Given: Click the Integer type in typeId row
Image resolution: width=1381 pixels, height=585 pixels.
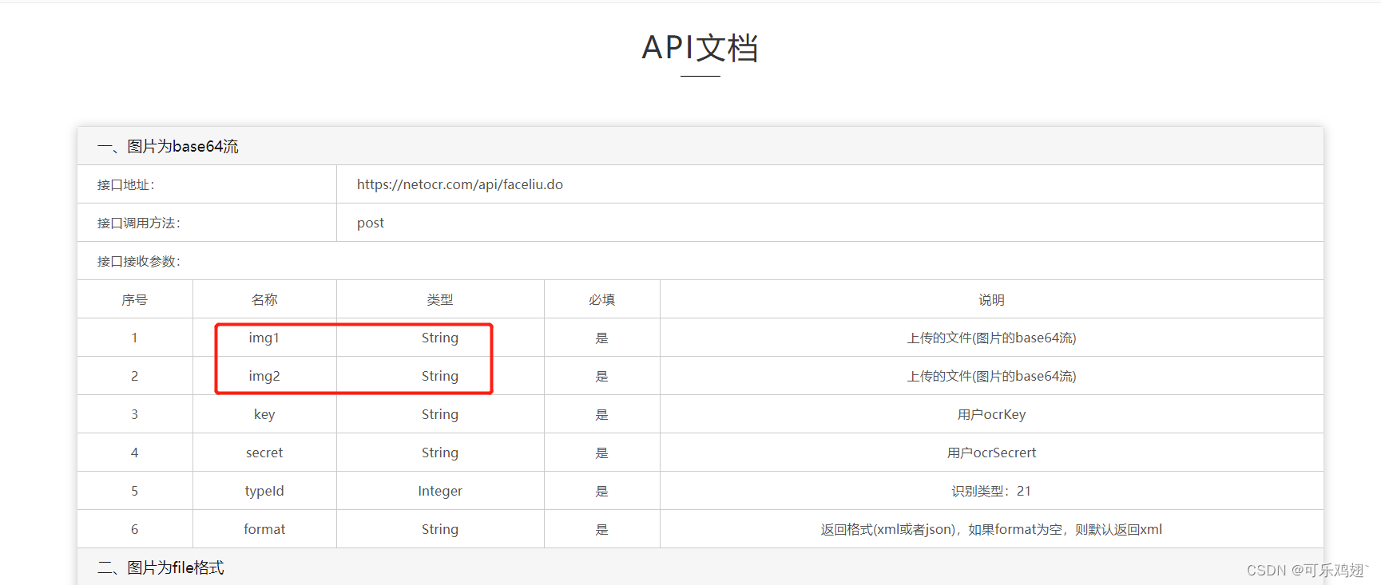Looking at the screenshot, I should tap(440, 491).
